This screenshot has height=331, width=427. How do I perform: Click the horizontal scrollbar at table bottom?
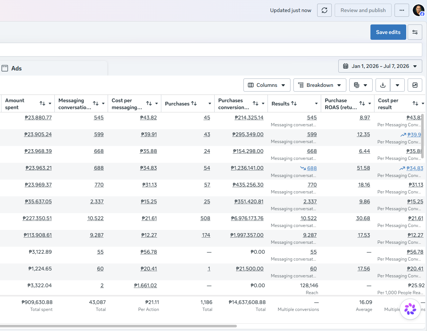(x=118, y=326)
